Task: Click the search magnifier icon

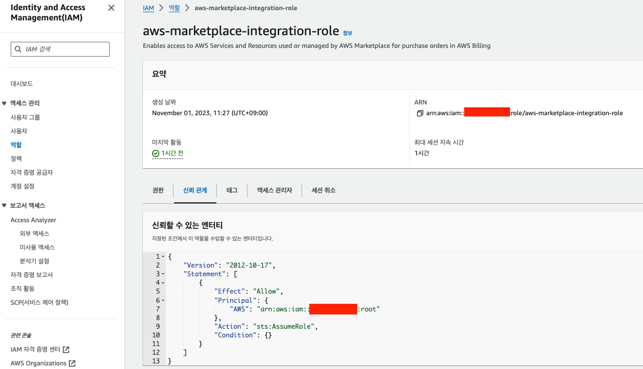Action: [x=19, y=49]
